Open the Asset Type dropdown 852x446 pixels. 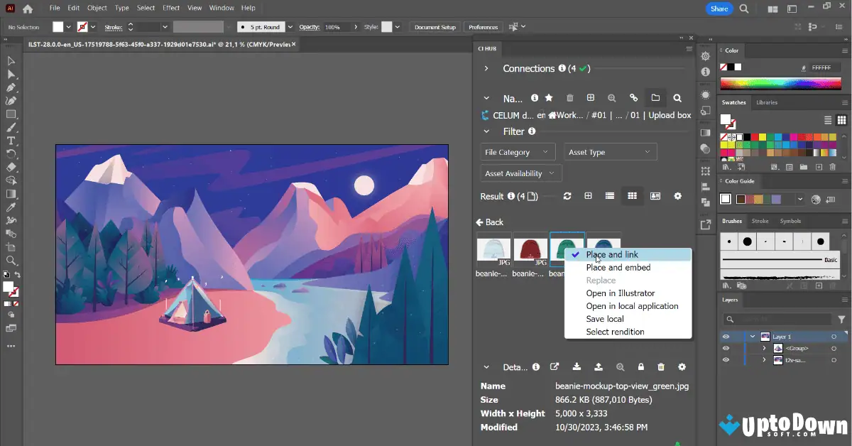pos(610,151)
